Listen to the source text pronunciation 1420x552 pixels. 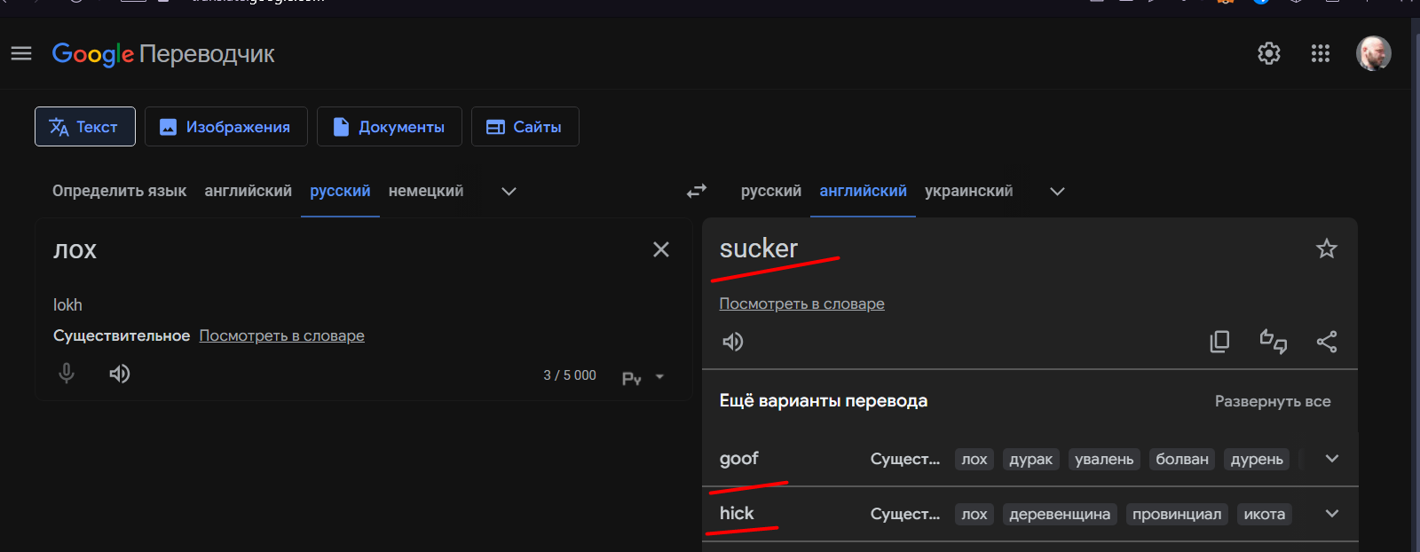(120, 374)
